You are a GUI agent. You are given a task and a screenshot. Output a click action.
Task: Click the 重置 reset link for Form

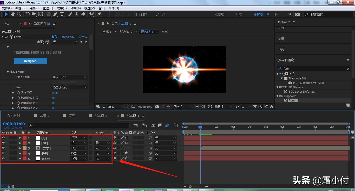tap(54, 37)
